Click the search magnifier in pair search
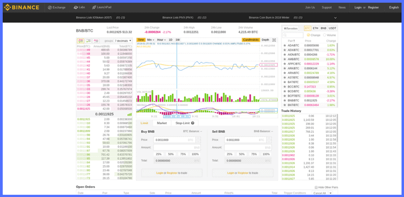Image resolution: width=404 pixels, height=197 pixels. point(285,35)
